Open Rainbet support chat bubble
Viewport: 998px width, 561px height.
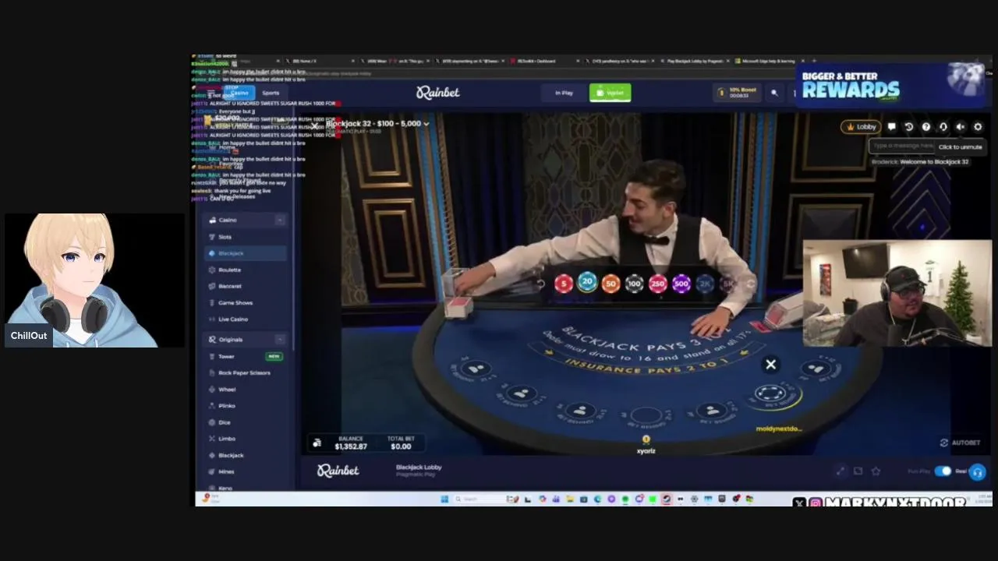pos(977,472)
